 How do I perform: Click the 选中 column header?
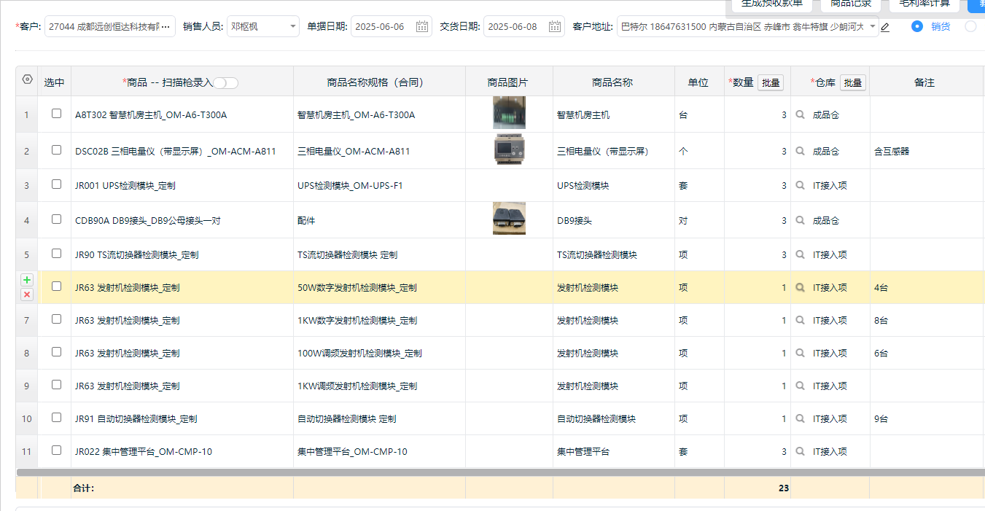55,83
